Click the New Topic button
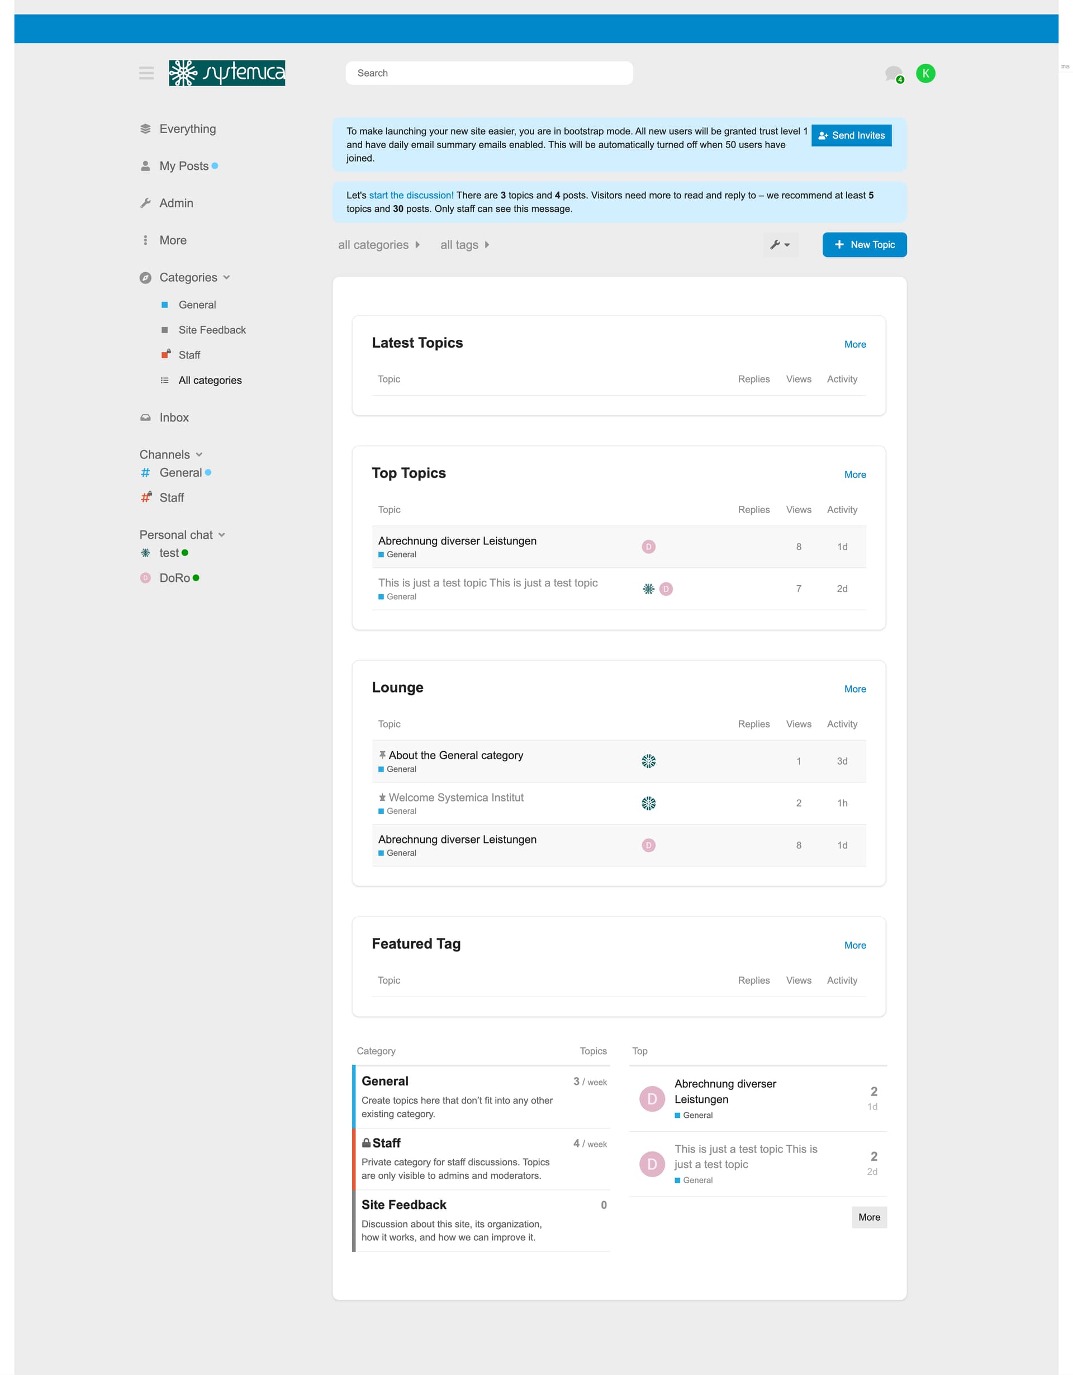The height and width of the screenshot is (1375, 1073). [864, 245]
